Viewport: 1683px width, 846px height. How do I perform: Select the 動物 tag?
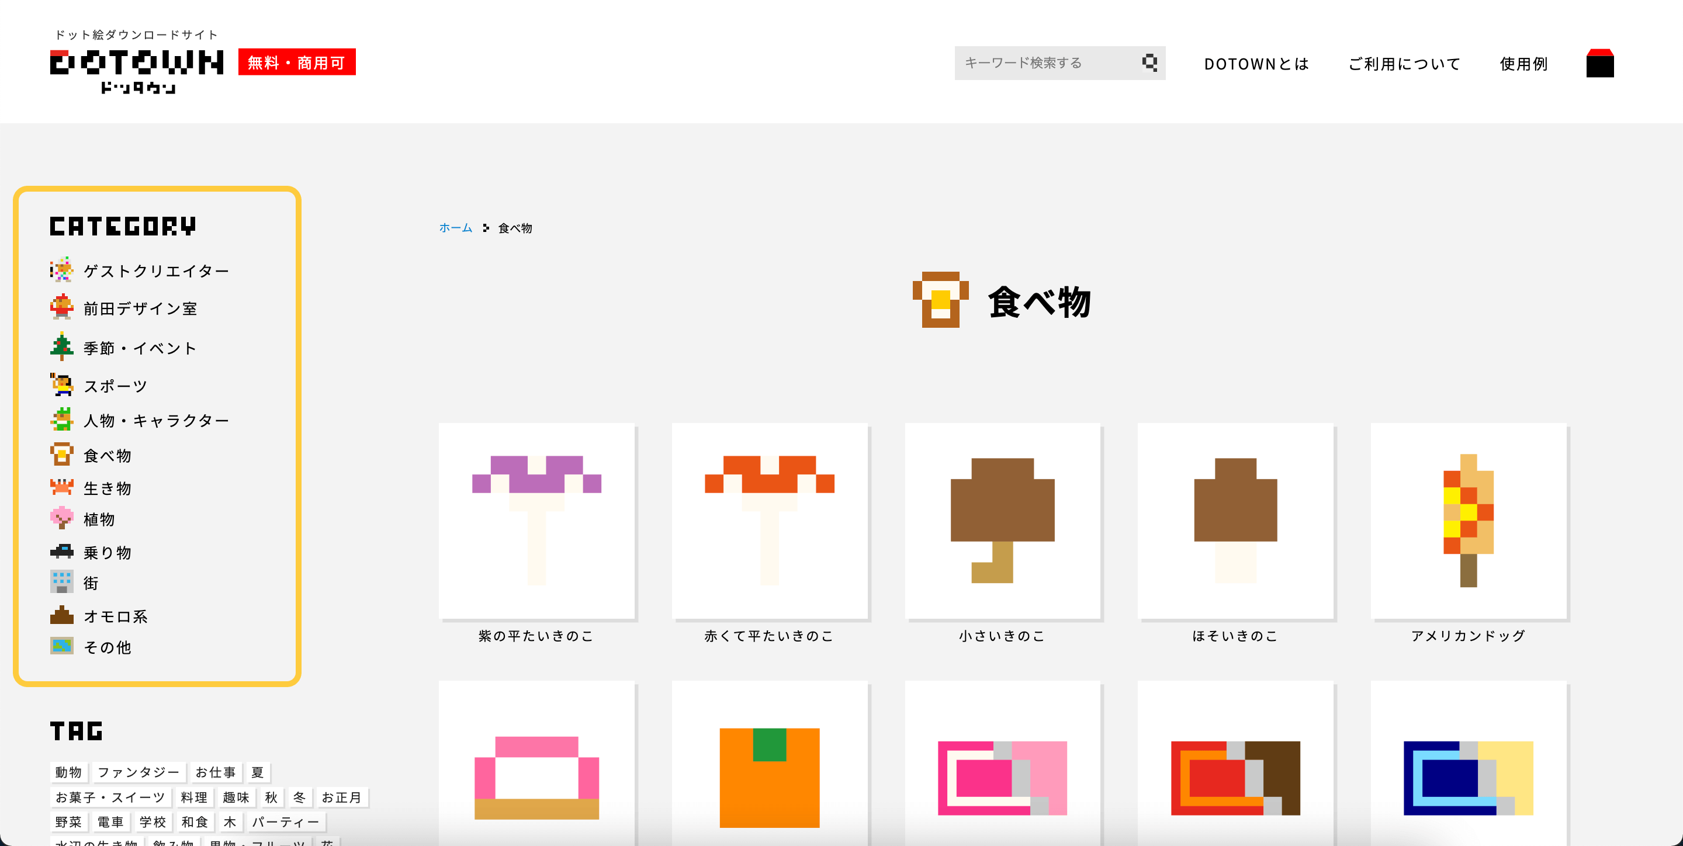pyautogui.click(x=68, y=772)
